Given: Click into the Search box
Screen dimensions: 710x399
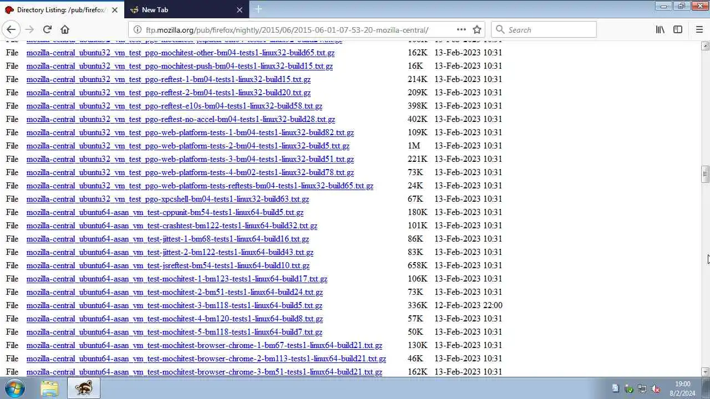Looking at the screenshot, I should [x=544, y=29].
